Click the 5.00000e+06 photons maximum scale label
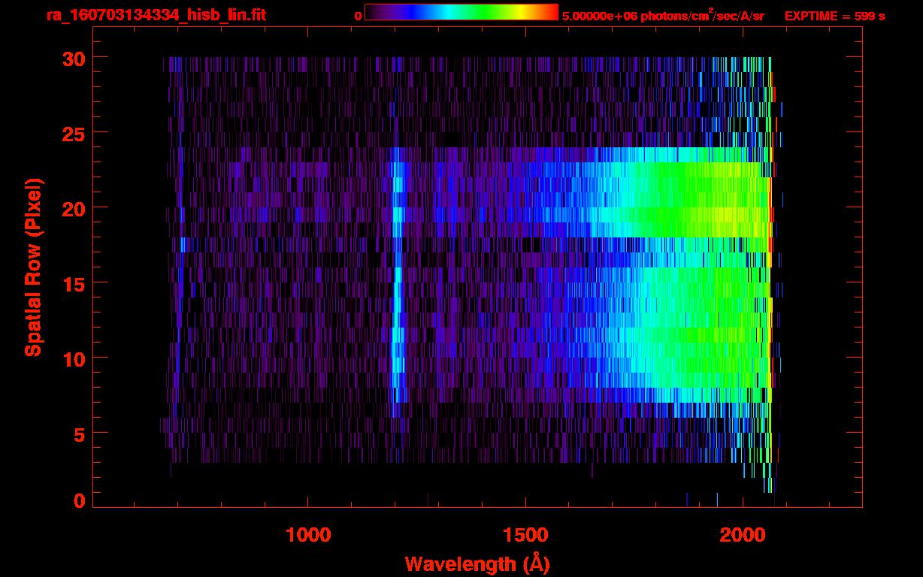The image size is (923, 577). coord(663,16)
